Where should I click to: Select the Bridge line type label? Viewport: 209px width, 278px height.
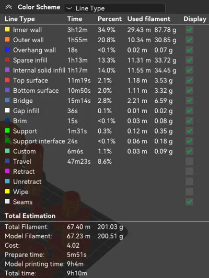(x=23, y=101)
